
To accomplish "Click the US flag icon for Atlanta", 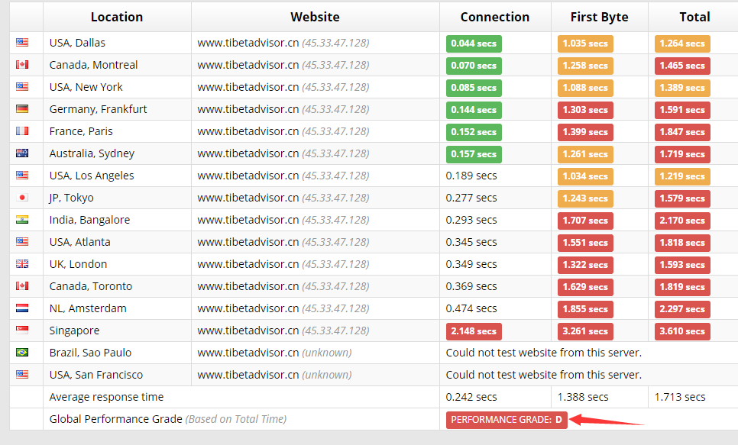I will pyautogui.click(x=22, y=241).
